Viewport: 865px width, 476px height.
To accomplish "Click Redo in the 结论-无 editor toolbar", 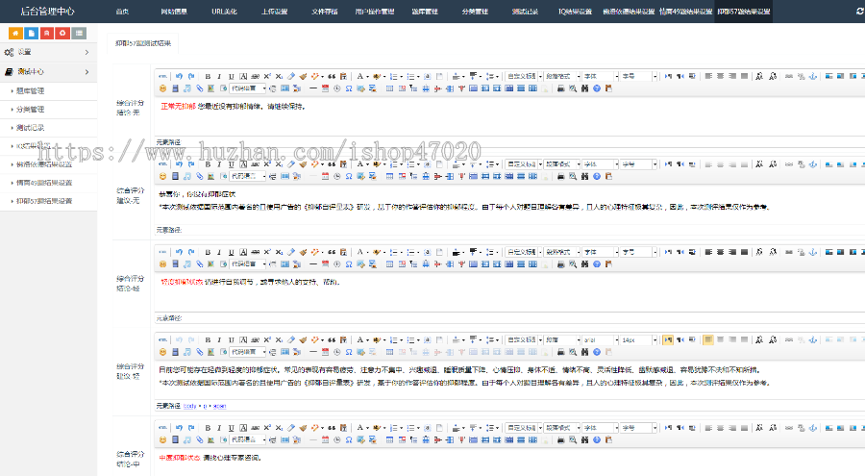I will coord(191,76).
